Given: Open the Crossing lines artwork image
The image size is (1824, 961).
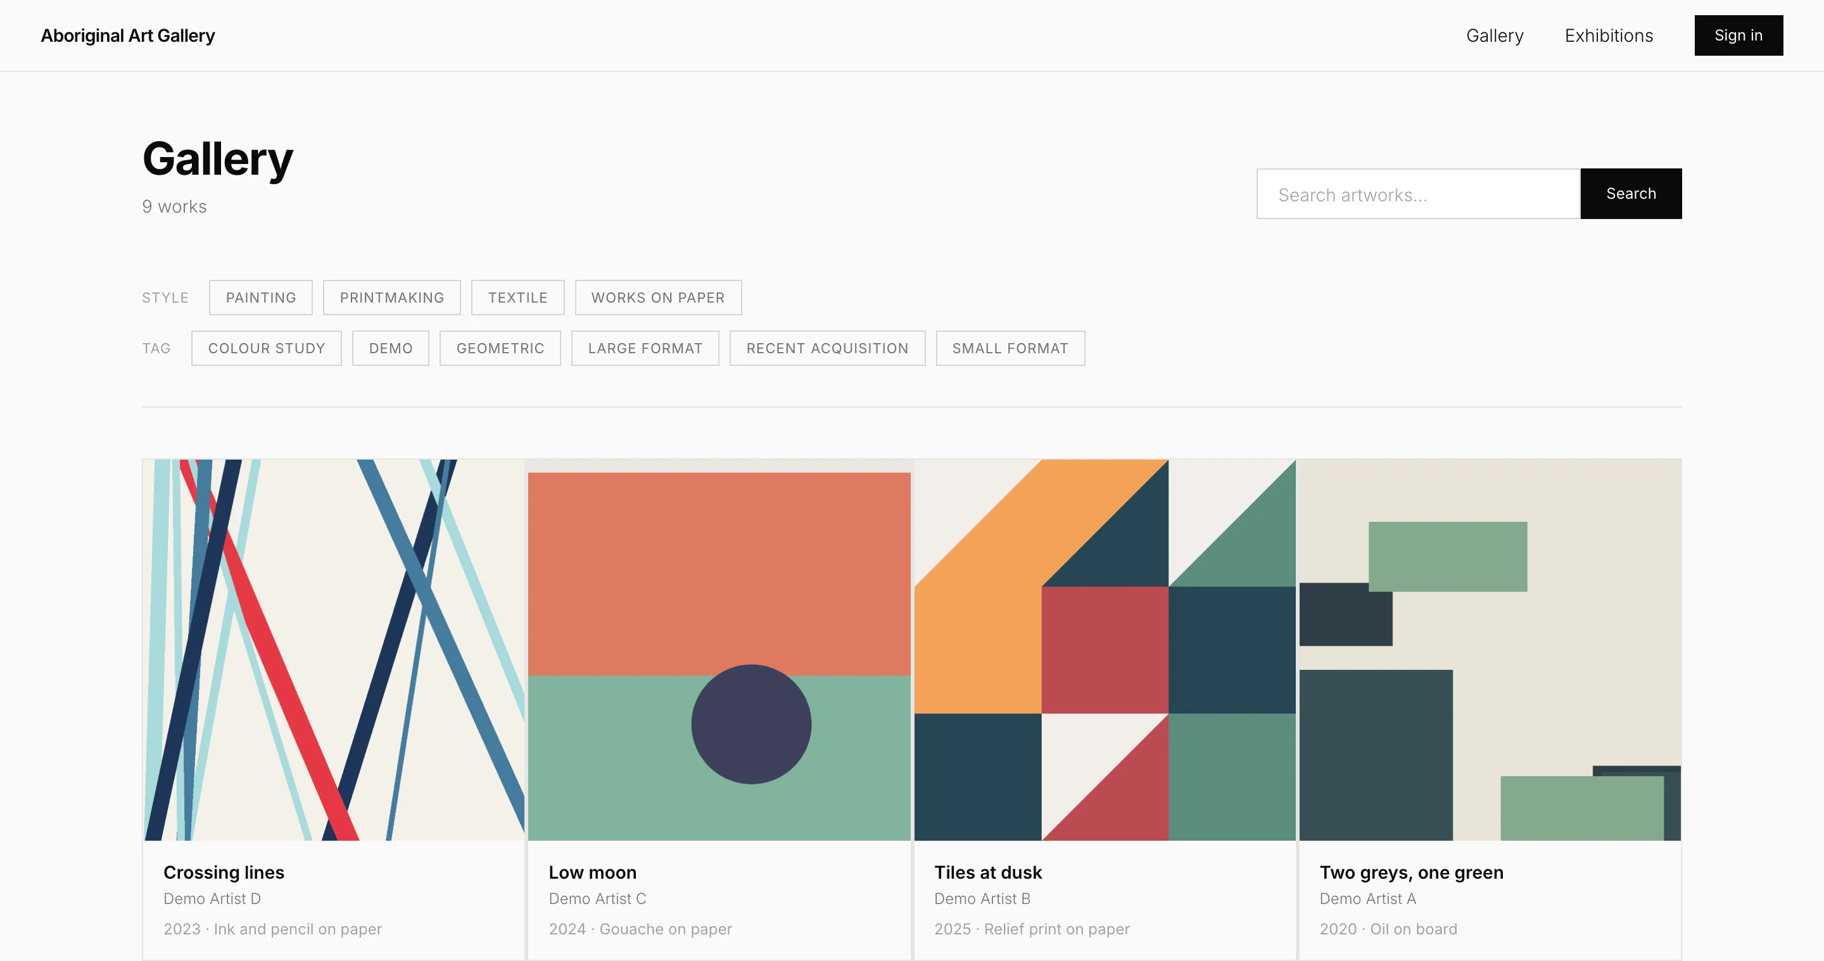Looking at the screenshot, I should click(334, 650).
